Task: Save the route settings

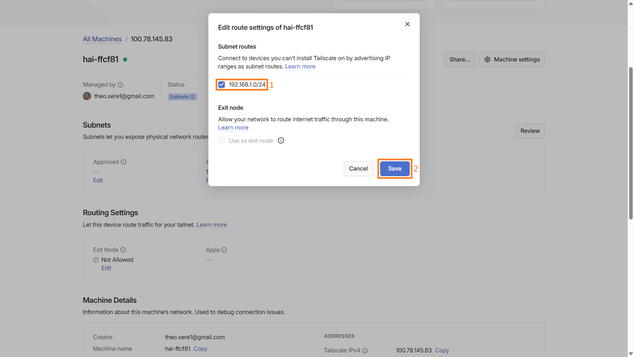Action: coord(395,169)
